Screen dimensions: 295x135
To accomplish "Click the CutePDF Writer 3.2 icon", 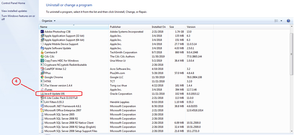I will 42,69.
